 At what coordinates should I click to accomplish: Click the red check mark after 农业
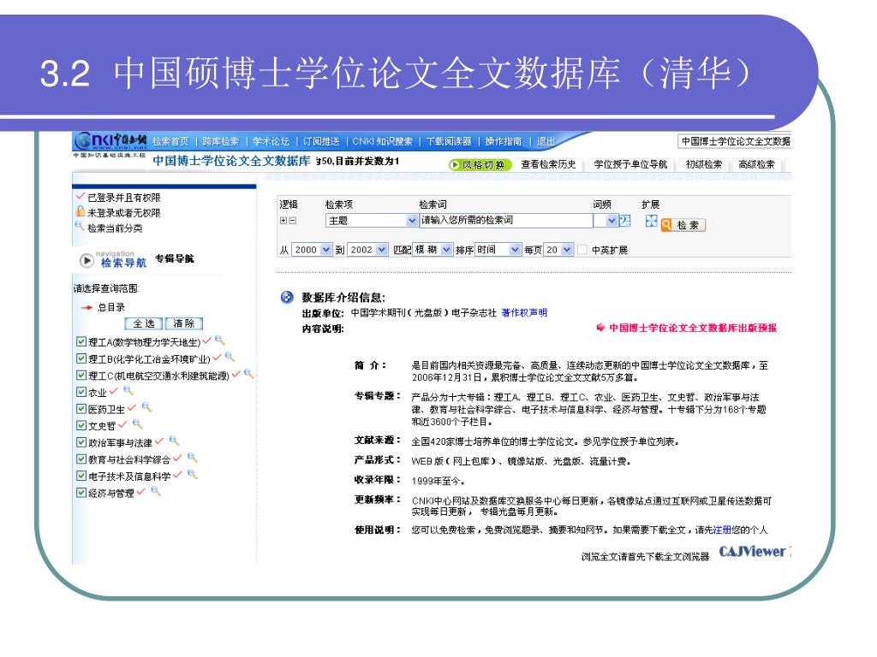pos(114,390)
